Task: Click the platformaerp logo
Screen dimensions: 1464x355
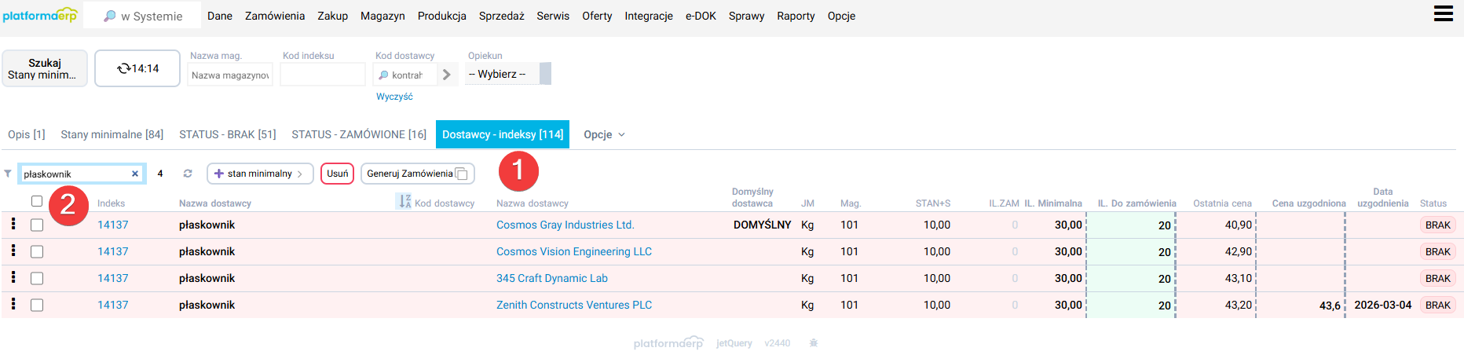Action: coord(40,16)
